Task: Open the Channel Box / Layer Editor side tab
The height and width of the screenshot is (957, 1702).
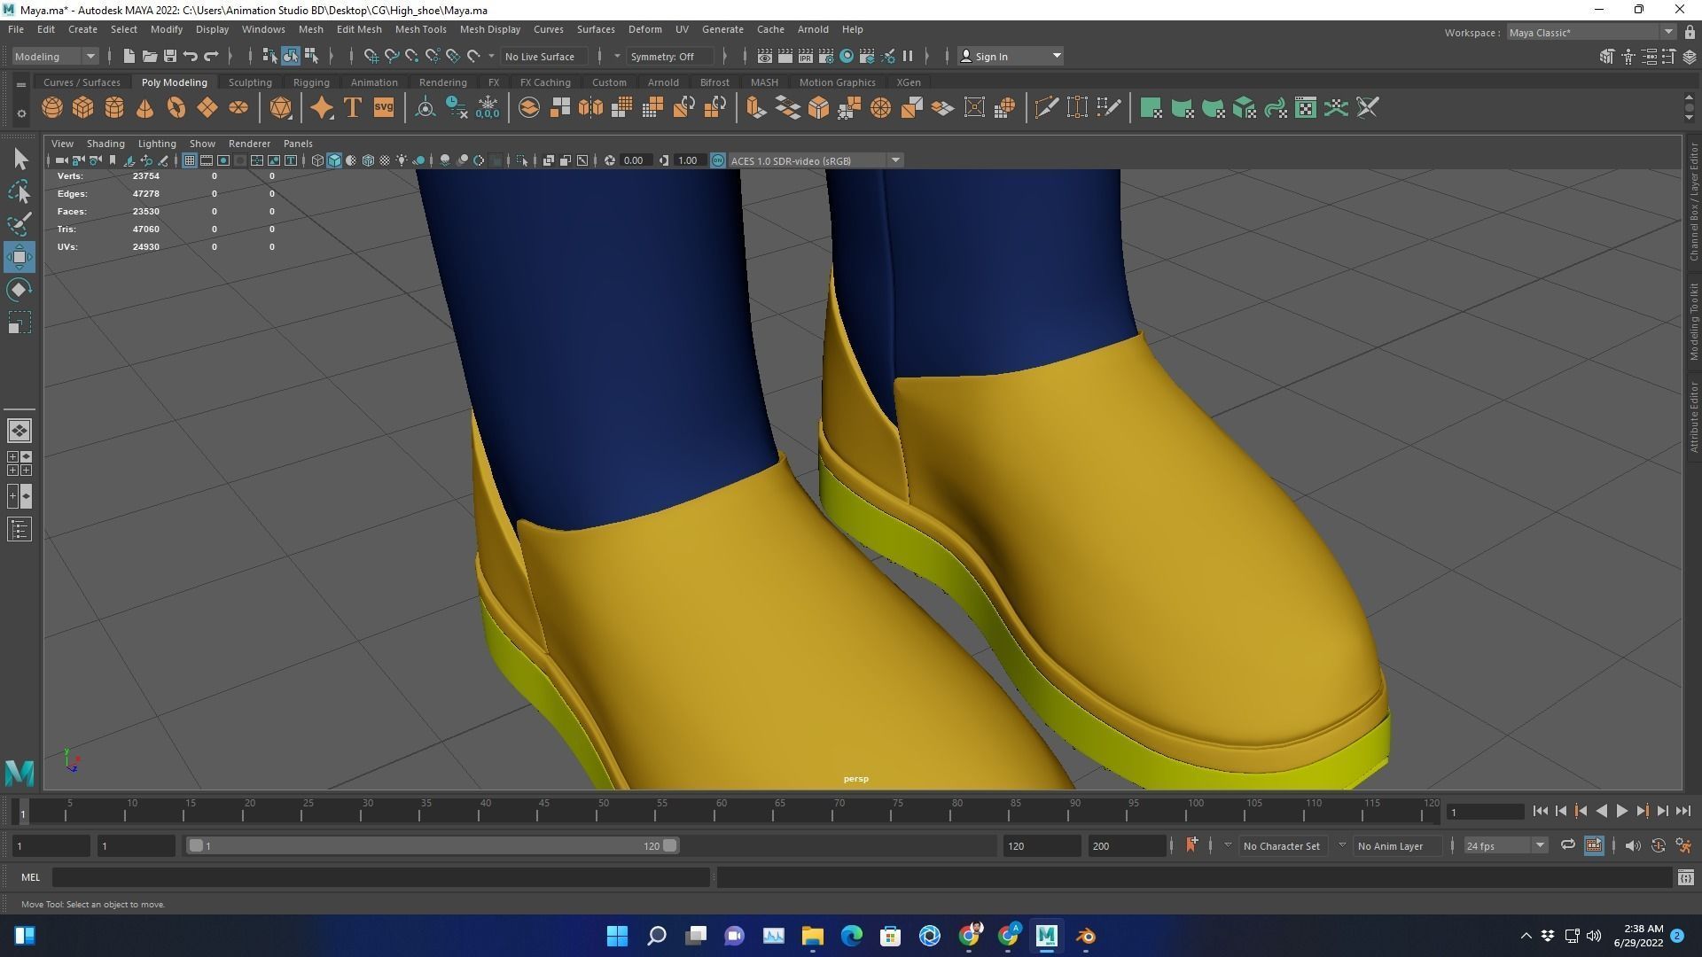Action: click(1693, 202)
